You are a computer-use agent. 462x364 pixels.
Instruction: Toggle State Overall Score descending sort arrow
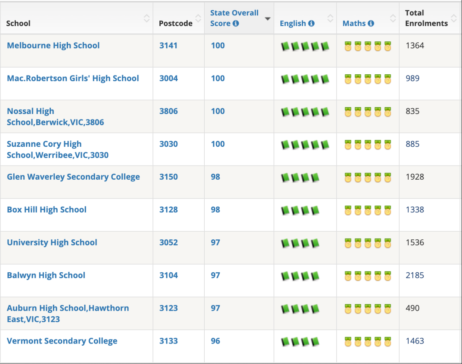(268, 19)
